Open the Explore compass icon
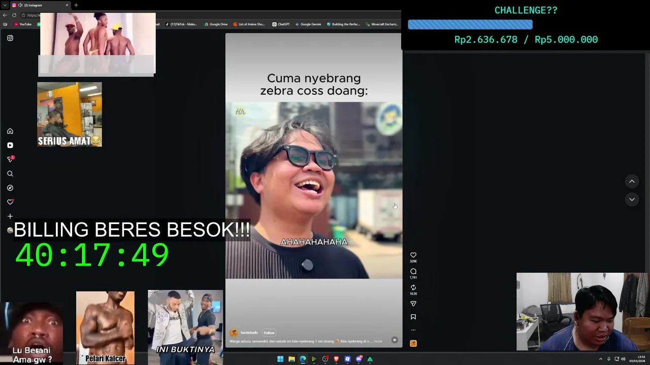650x365 pixels. click(x=10, y=188)
